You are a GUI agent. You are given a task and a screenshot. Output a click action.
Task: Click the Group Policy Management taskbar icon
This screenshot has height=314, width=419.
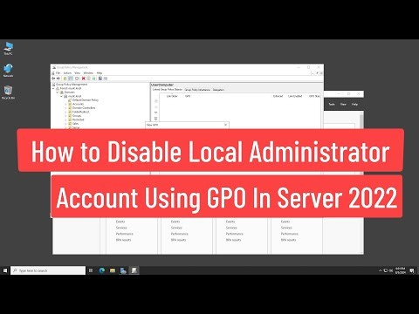tap(134, 270)
